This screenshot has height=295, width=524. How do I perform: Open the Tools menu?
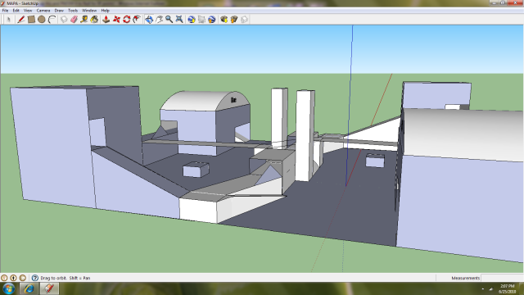[x=73, y=11]
